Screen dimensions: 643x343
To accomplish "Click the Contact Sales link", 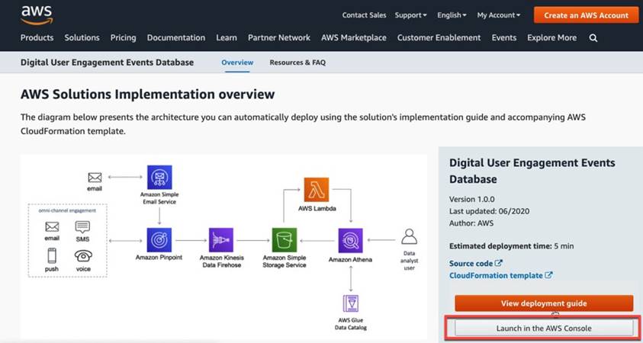I will (x=364, y=15).
